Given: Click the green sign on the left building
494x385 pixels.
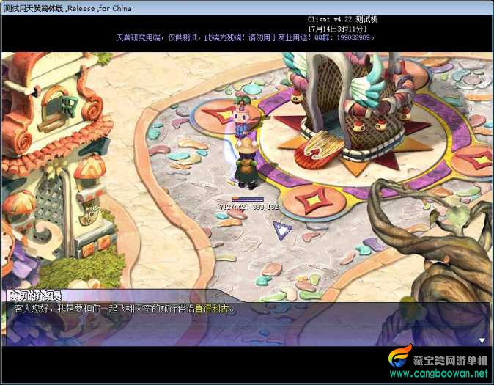Looking at the screenshot, I should (x=69, y=105).
